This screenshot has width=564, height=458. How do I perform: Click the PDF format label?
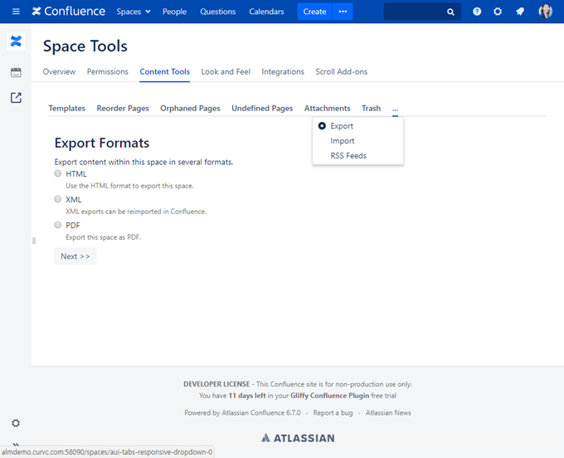pos(73,225)
